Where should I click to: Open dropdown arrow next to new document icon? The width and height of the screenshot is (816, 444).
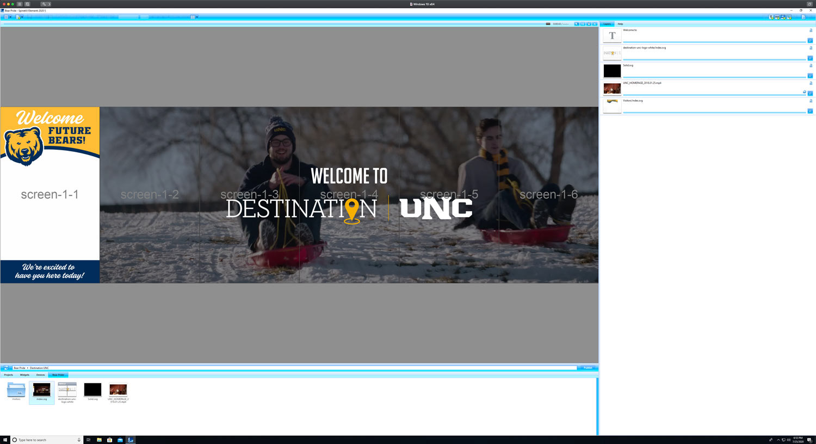pos(22,17)
